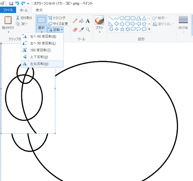This screenshot has width=193, height=181.
Task: Expand the shapes gallery more arrow
Action: pyautogui.click(x=149, y=29)
